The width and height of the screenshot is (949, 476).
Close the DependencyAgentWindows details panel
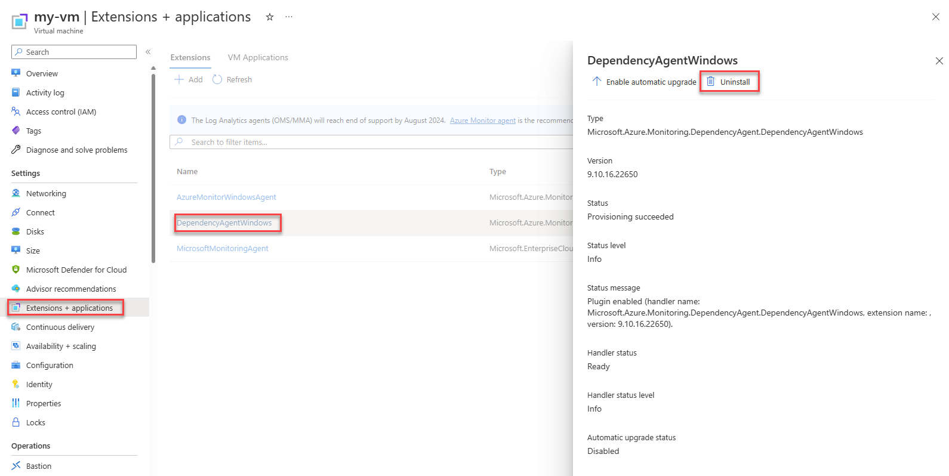coord(939,61)
